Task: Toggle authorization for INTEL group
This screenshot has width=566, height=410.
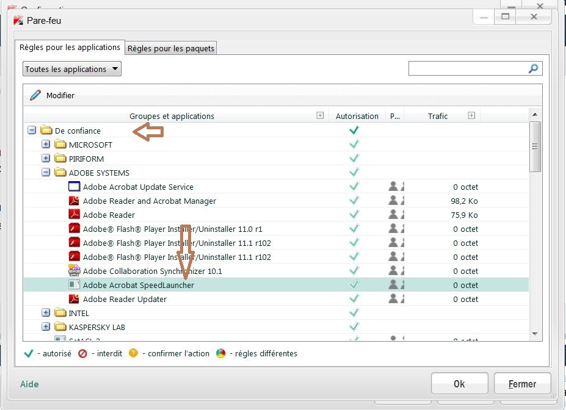Action: 354,312
